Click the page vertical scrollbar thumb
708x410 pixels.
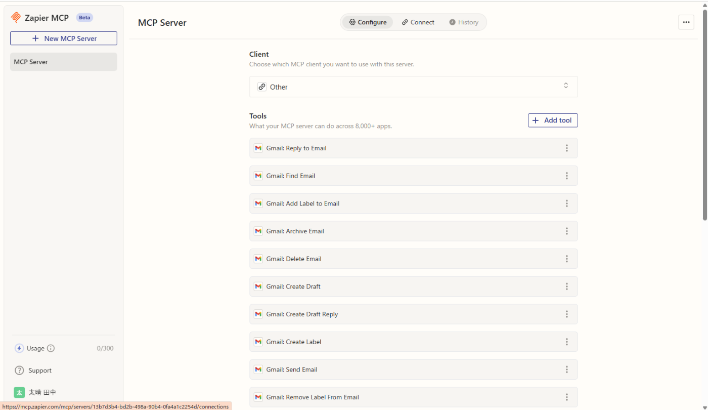704,114
